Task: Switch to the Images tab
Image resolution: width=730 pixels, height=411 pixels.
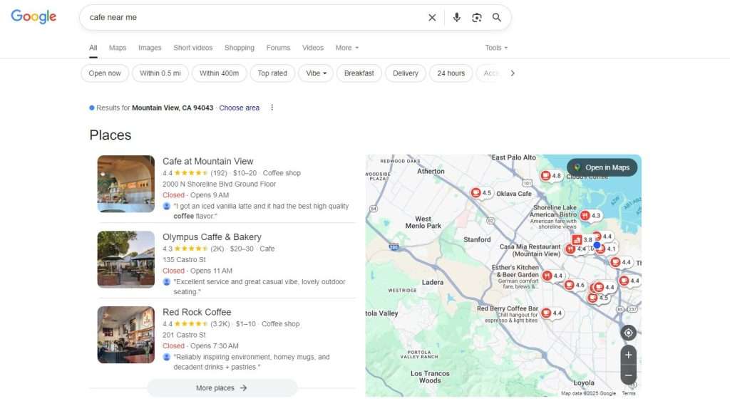Action: click(x=150, y=48)
